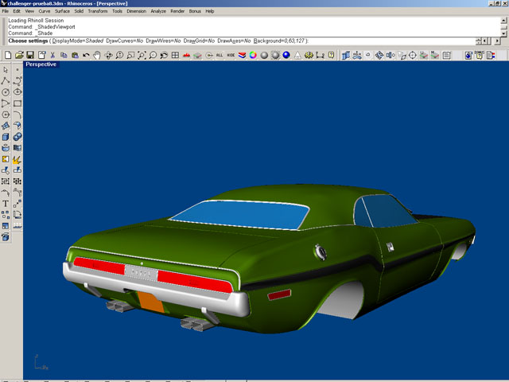Open the Analyze menu
Screen dimensions: 509x382
tap(158, 11)
